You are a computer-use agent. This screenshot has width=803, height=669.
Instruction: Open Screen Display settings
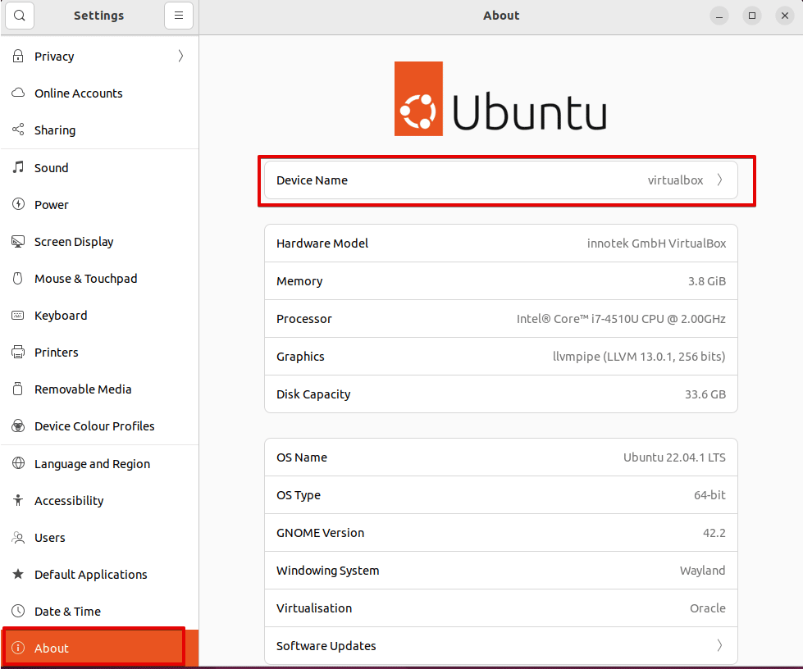[99, 242]
